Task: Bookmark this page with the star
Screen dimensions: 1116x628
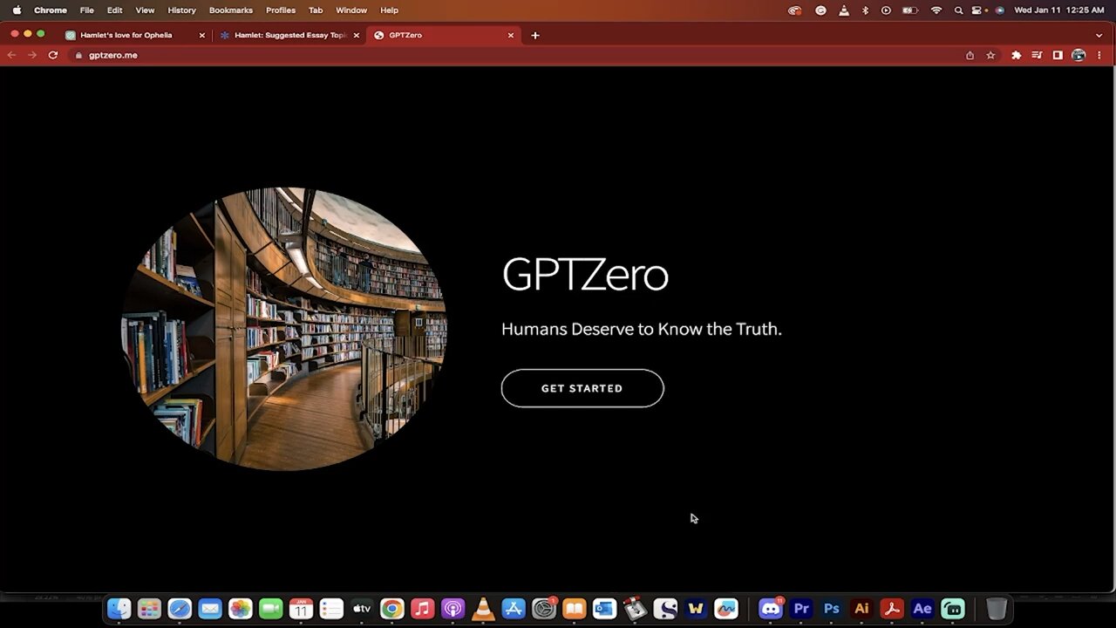Action: (990, 55)
